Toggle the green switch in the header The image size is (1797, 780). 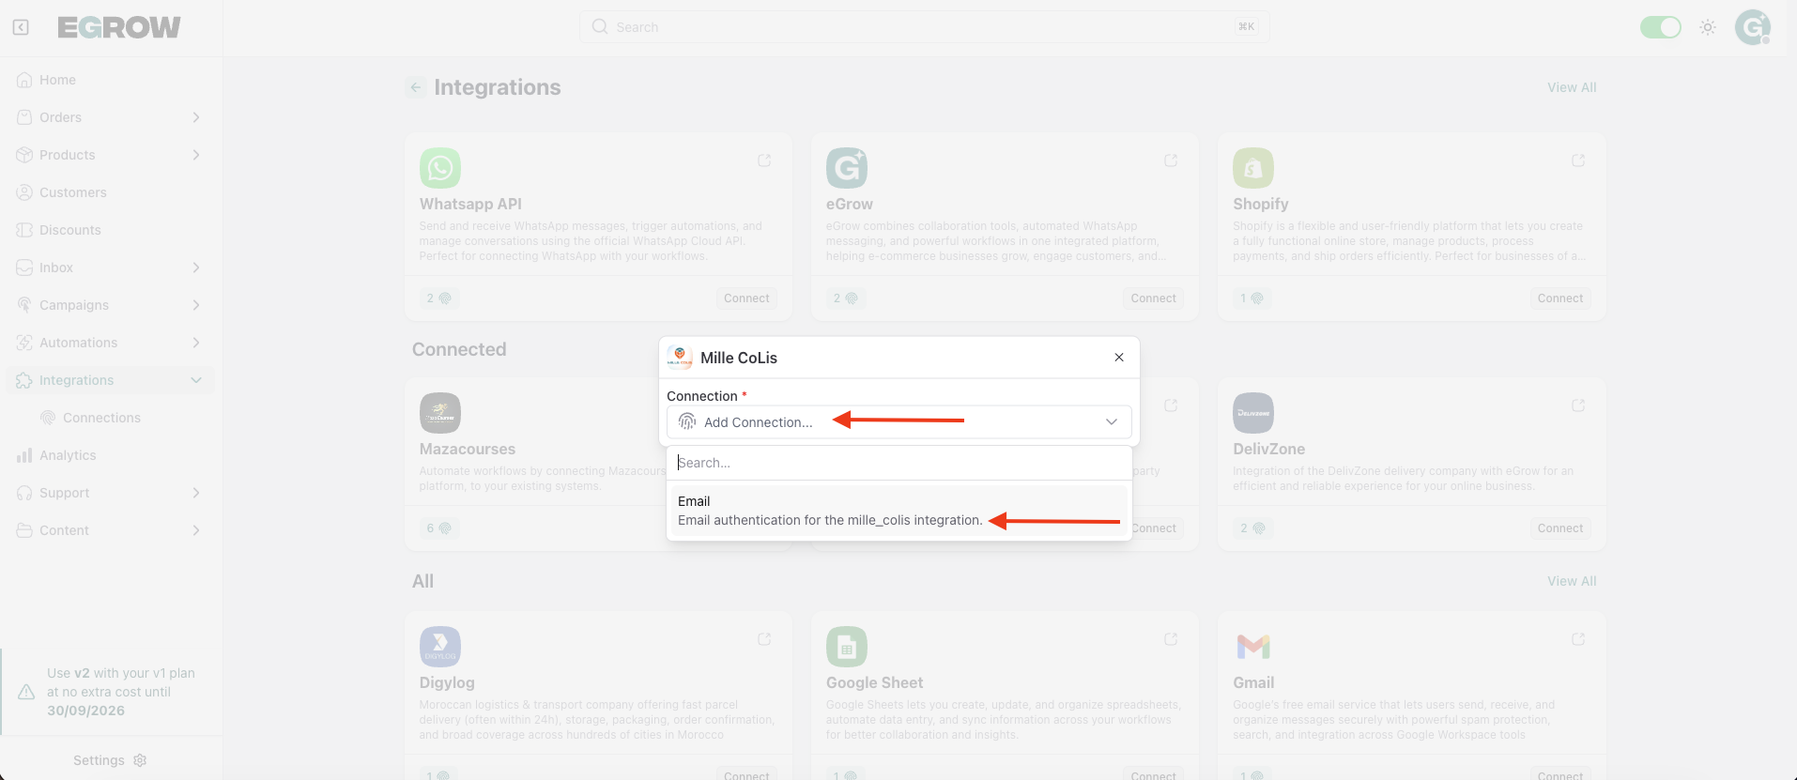coord(1661,27)
